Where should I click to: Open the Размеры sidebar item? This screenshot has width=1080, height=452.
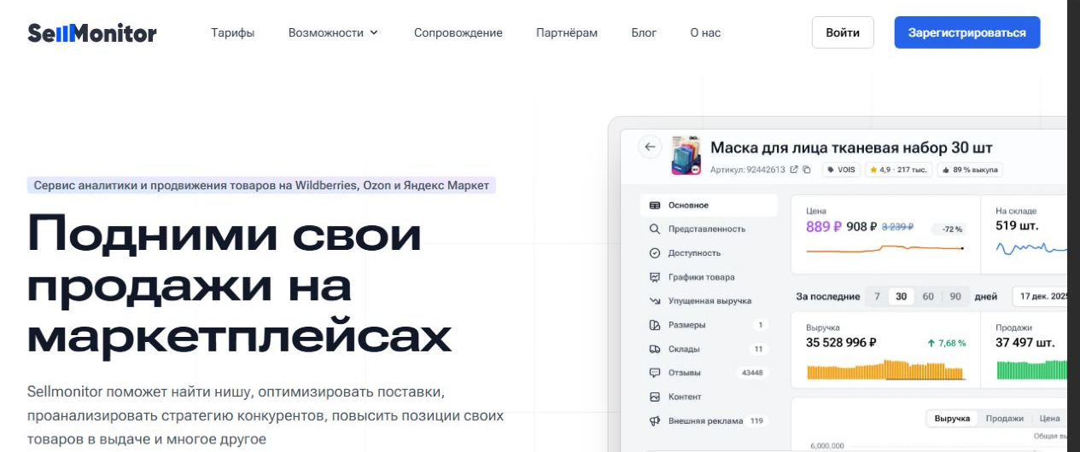coord(709,325)
